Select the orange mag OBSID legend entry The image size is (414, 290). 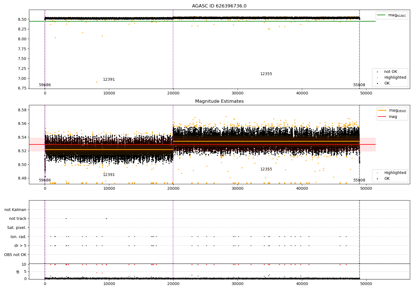[392, 110]
